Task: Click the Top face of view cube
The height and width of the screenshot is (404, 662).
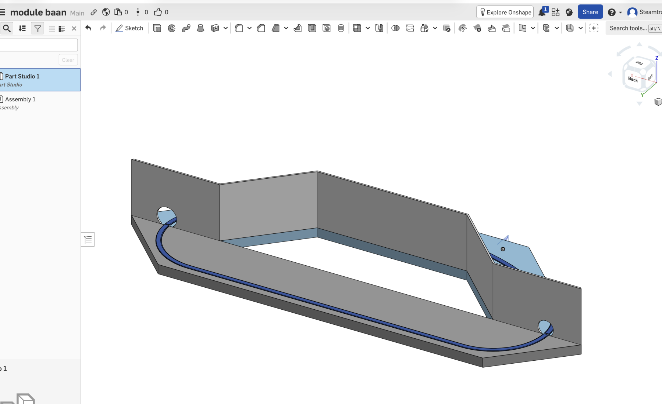Action: [x=640, y=63]
